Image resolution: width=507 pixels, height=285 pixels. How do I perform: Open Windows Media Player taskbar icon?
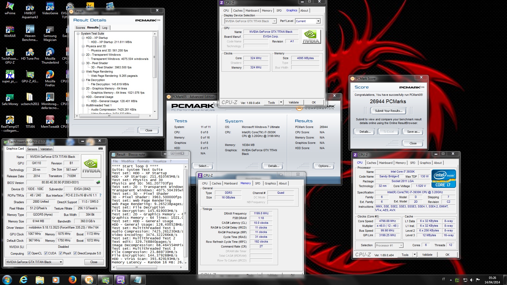pyautogui.click(x=56, y=280)
